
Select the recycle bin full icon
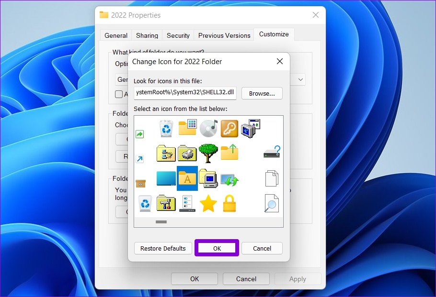[166, 128]
